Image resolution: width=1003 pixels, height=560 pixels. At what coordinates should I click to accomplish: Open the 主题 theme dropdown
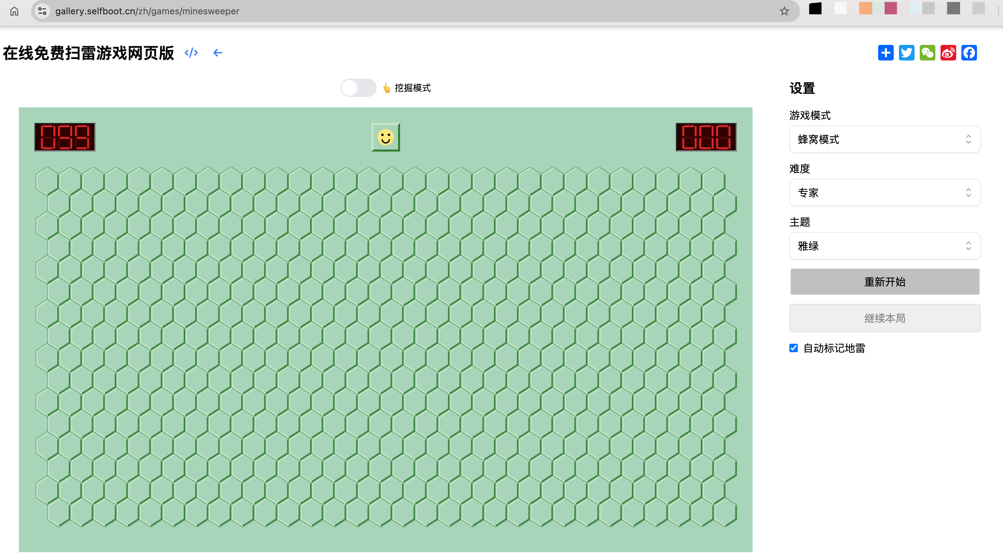[x=885, y=246]
